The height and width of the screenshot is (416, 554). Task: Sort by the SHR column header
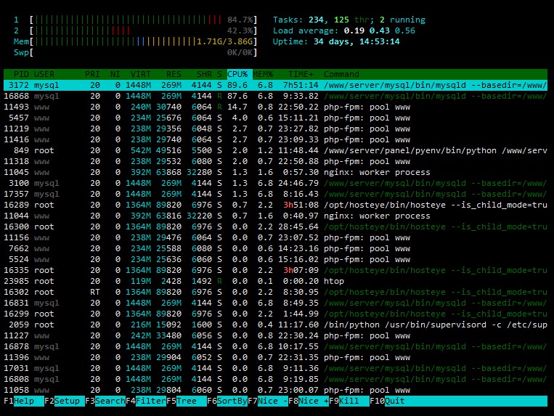(204, 75)
